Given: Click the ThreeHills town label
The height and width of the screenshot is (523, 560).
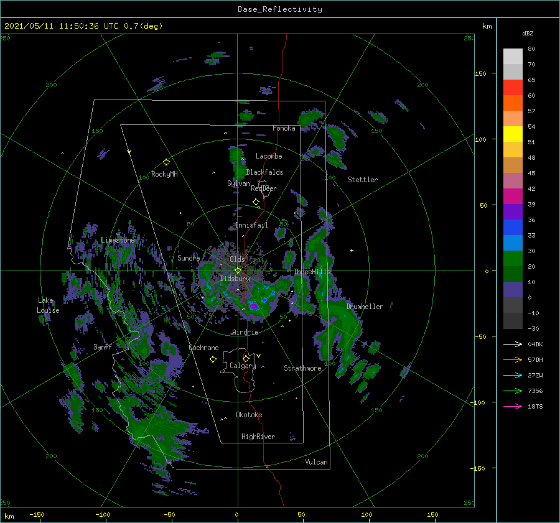Looking at the screenshot, I should pos(312,272).
